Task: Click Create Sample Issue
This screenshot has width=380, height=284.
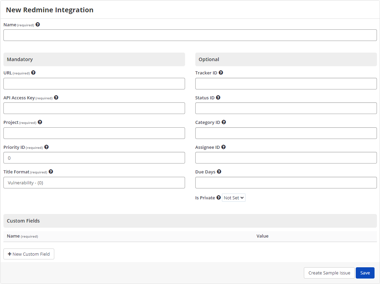Action: point(329,273)
